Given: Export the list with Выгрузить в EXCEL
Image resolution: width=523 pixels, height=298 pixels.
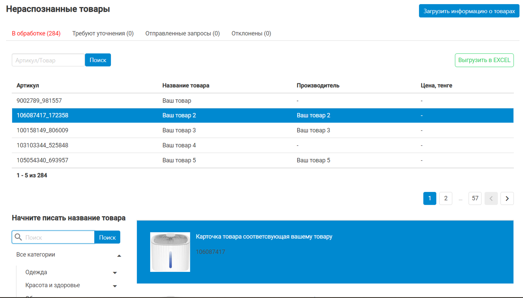Looking at the screenshot, I should click(x=484, y=60).
